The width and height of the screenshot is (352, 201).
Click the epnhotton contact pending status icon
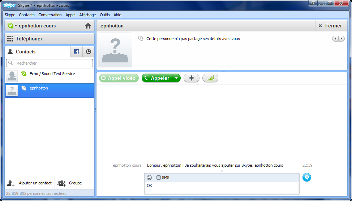(24, 88)
